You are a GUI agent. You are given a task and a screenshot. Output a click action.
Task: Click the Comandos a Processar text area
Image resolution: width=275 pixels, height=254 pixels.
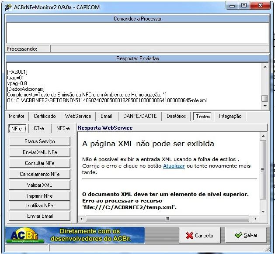click(137, 33)
